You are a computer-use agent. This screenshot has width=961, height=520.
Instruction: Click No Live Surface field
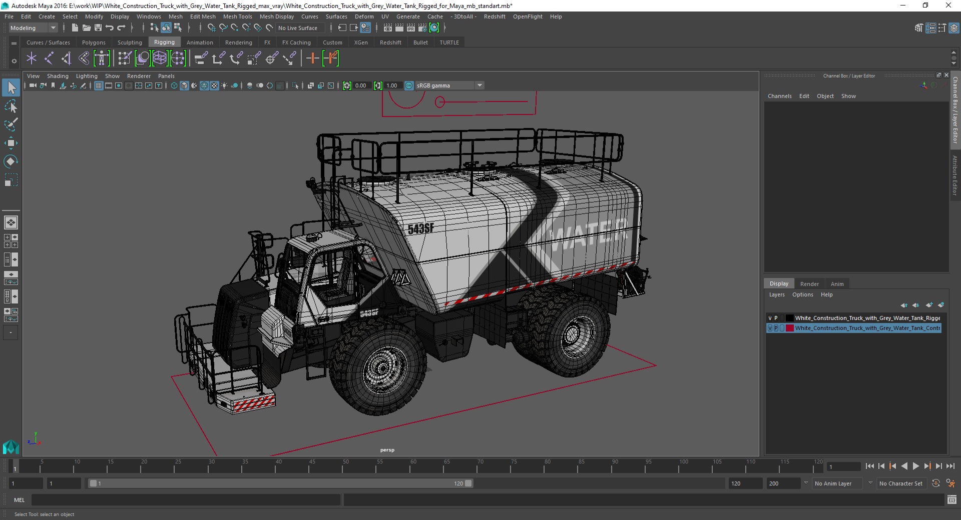click(x=301, y=28)
